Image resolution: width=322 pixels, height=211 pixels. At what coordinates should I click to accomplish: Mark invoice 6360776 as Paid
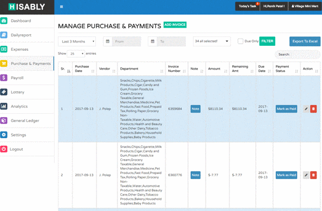pos(286,175)
